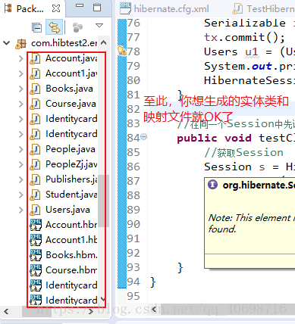Expand PeopleZj.java tree node
The height and width of the screenshot is (324, 295).
point(21,164)
